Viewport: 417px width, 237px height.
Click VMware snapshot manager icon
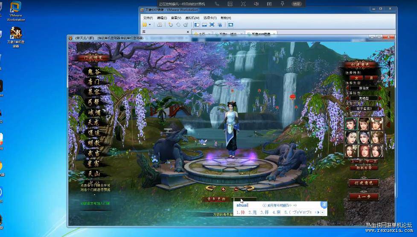pyautogui.click(x=186, y=24)
